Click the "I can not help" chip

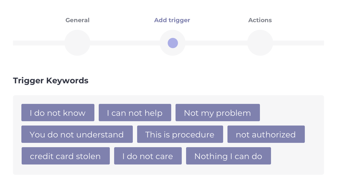tap(135, 113)
